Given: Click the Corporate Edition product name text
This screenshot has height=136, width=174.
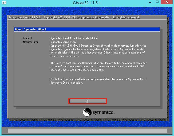Looking at the screenshot, I should point(74,38).
